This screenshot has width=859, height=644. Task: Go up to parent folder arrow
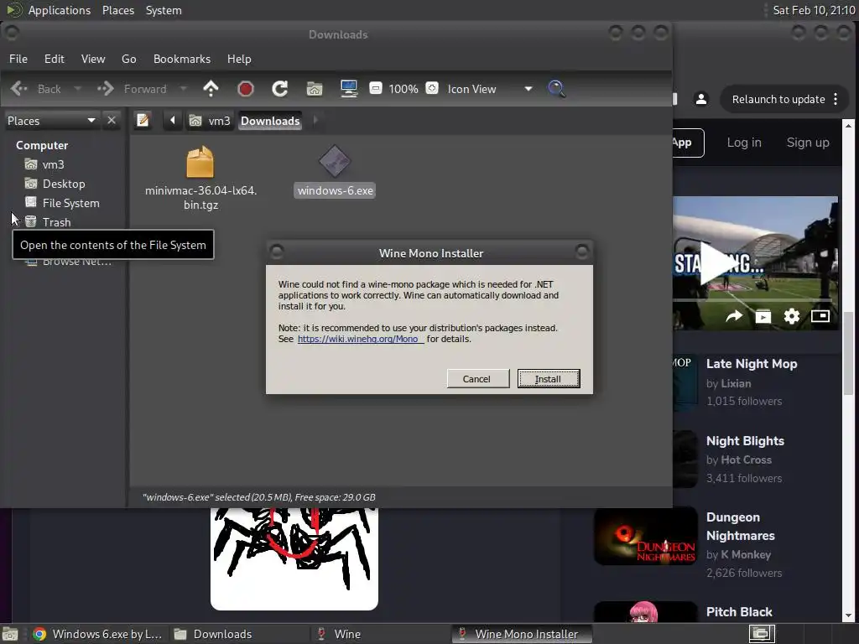coord(211,89)
